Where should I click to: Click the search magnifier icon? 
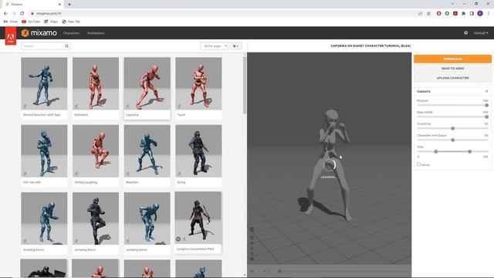tap(67, 46)
